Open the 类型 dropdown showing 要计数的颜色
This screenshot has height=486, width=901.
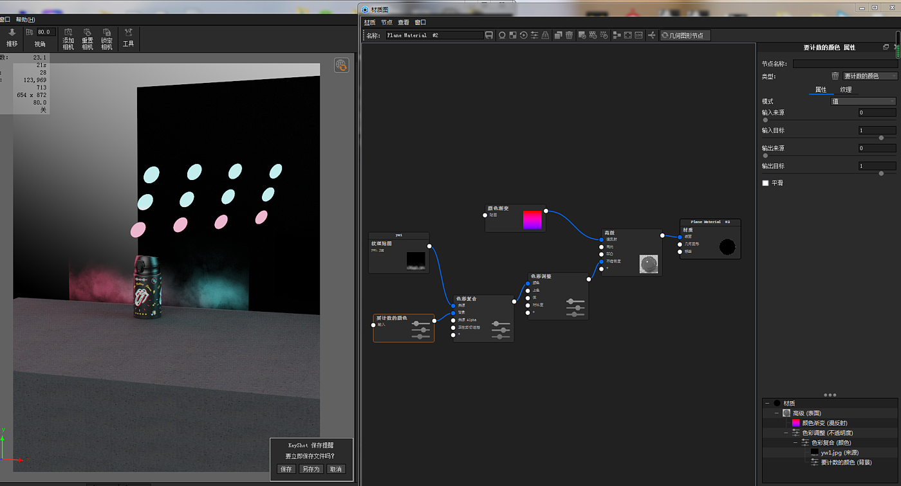point(870,76)
